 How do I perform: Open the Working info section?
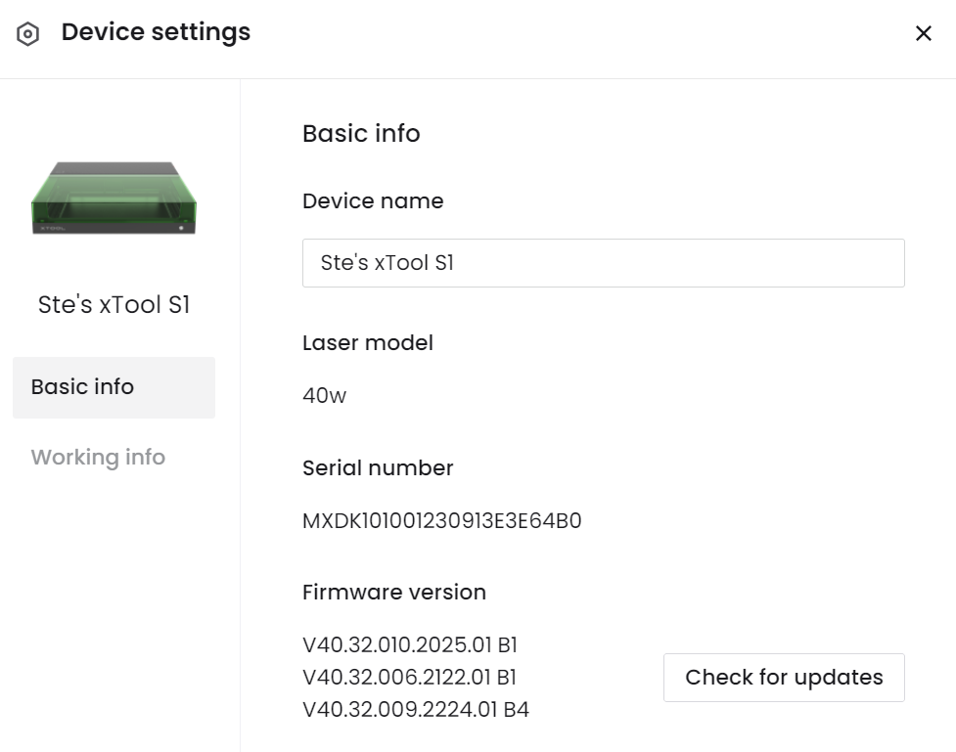[x=97, y=457]
